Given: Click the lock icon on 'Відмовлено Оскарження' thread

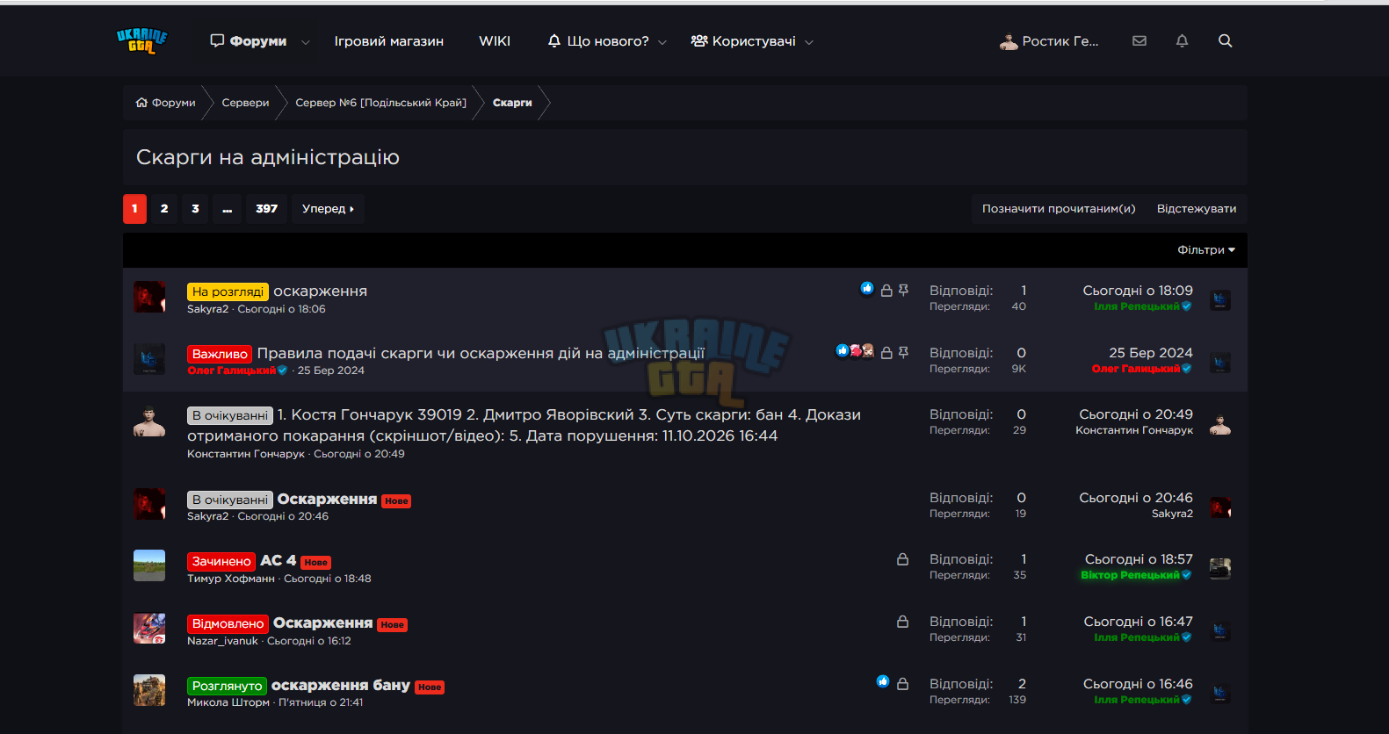Looking at the screenshot, I should 902,622.
